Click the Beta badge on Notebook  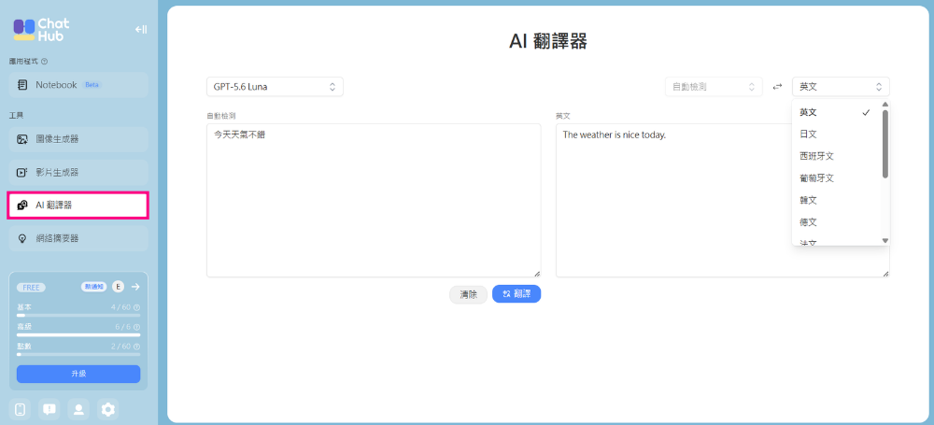coord(92,85)
